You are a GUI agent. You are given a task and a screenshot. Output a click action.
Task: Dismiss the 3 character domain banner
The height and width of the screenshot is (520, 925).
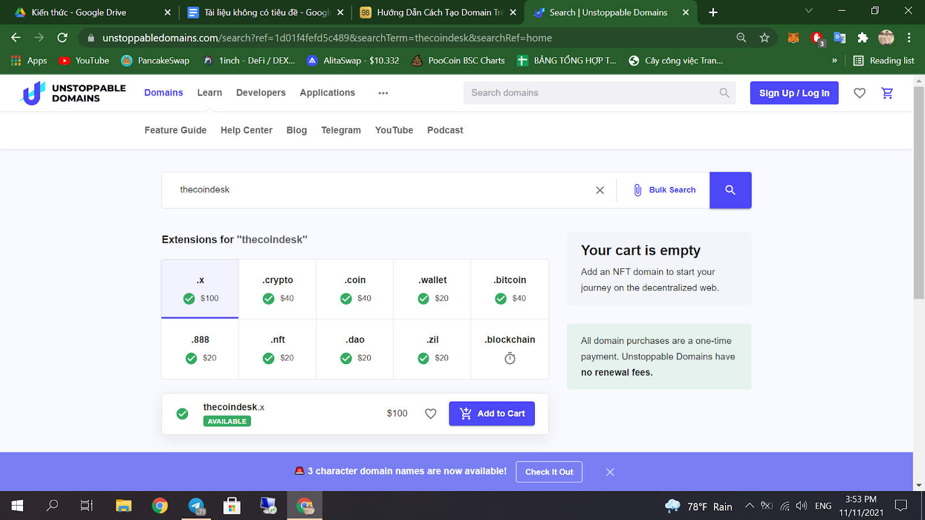tap(610, 472)
